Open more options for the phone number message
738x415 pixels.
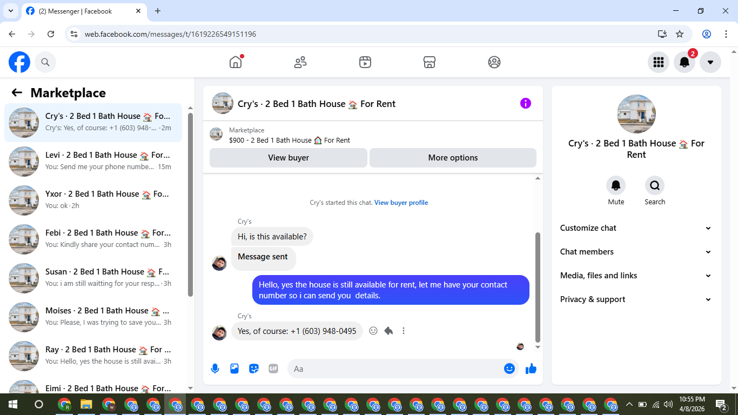click(404, 331)
